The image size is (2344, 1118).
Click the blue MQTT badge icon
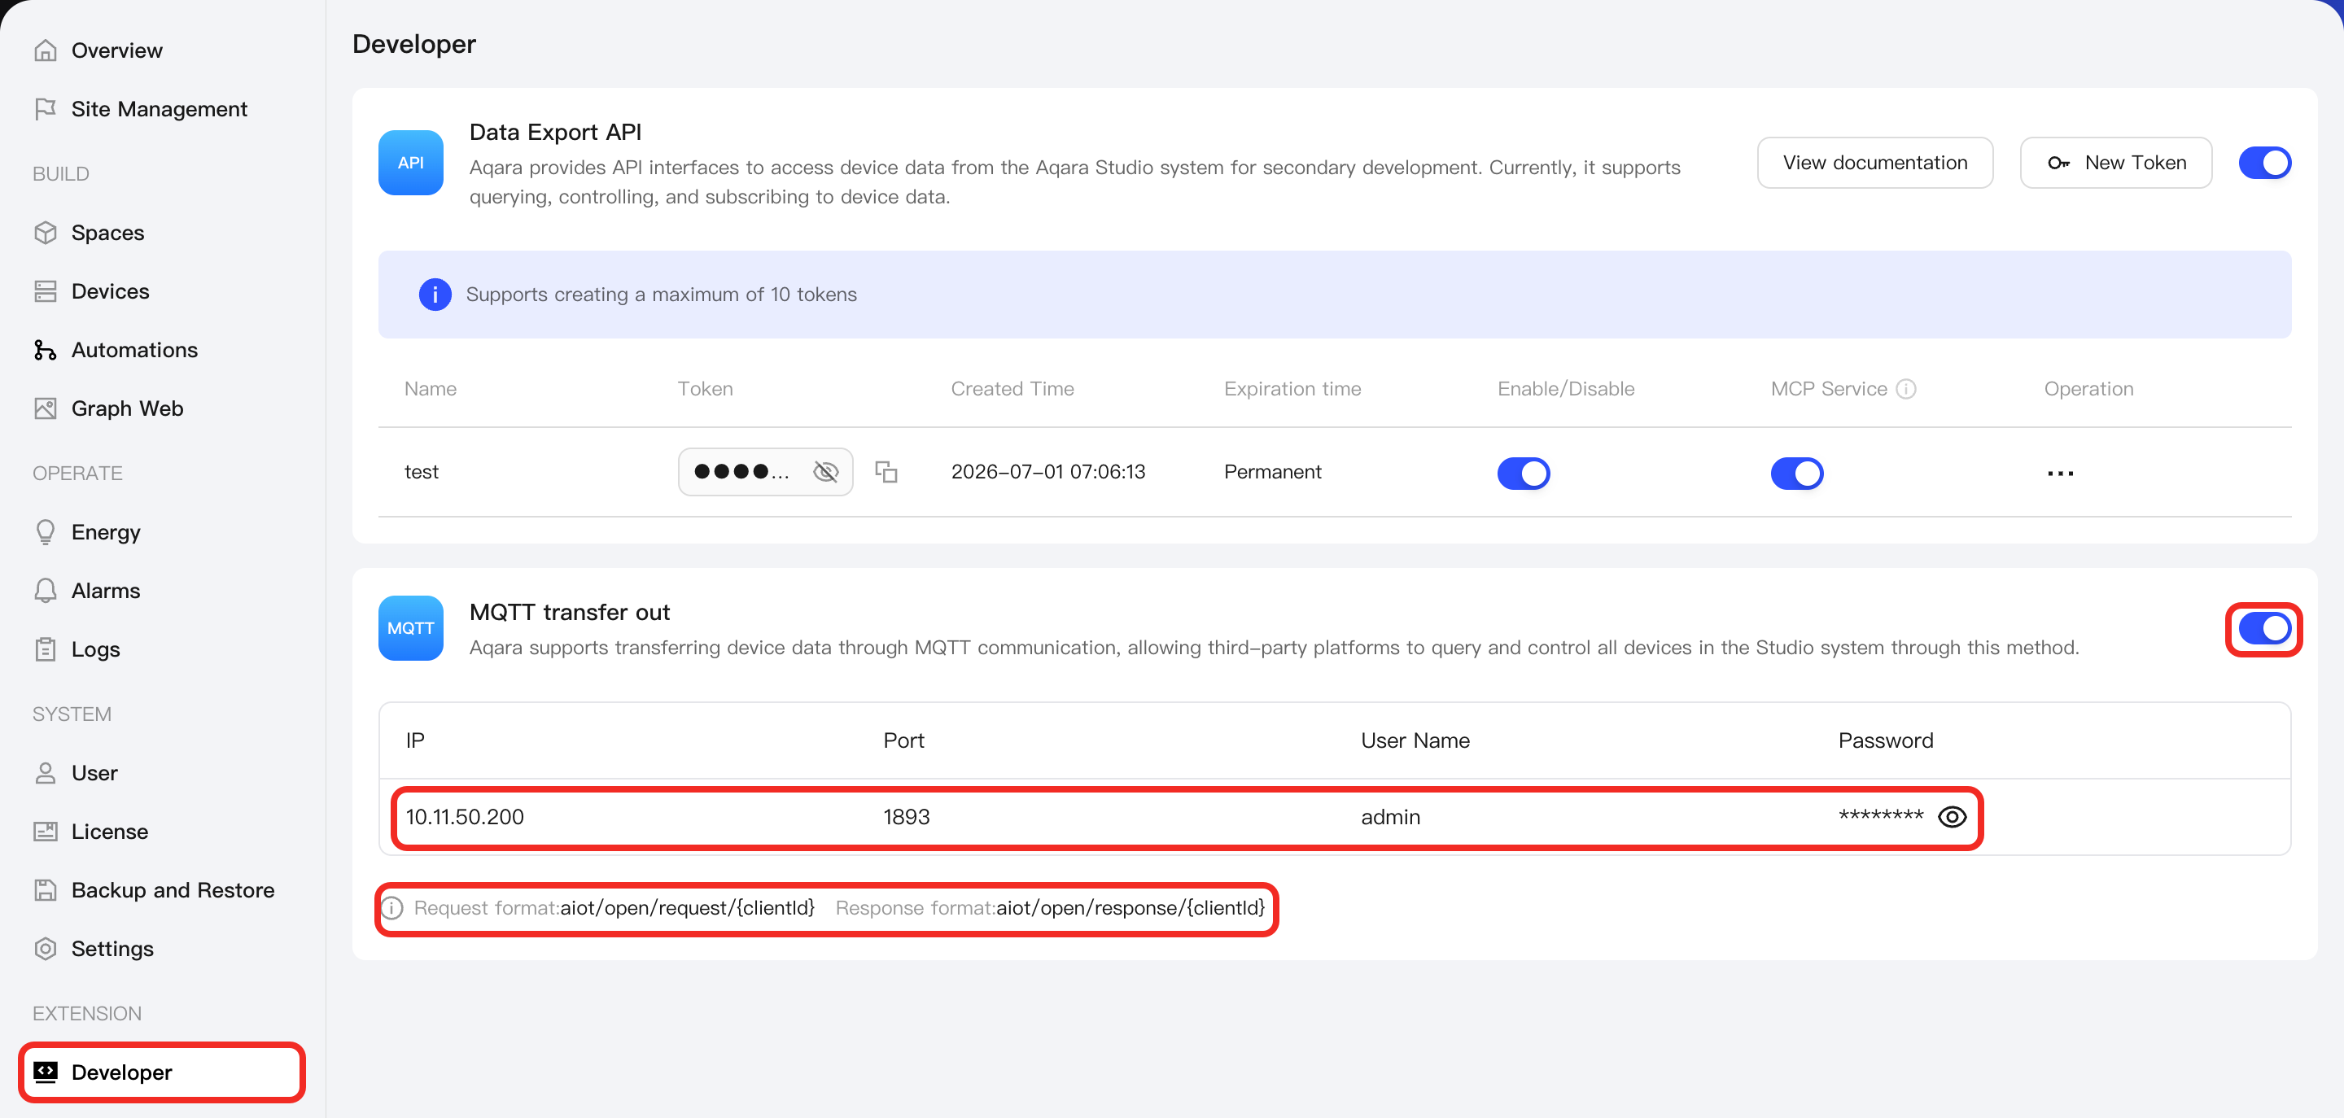tap(411, 627)
